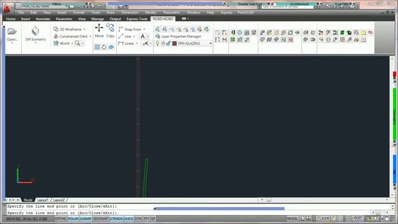
Task: Click the vertical scrollbar beside drawing area
Action: pyautogui.click(x=392, y=126)
